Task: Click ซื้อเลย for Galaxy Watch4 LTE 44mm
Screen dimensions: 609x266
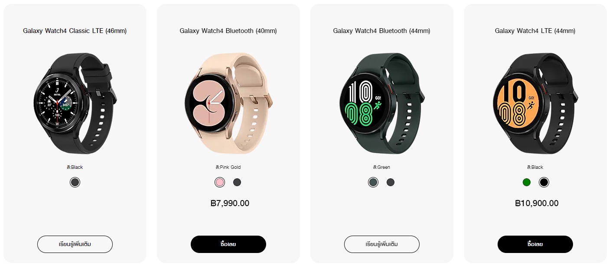Action: point(535,244)
